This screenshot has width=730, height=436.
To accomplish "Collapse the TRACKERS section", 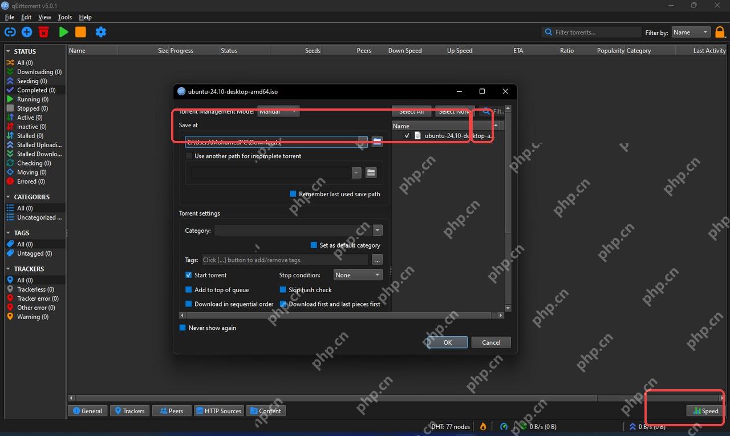I will point(9,269).
